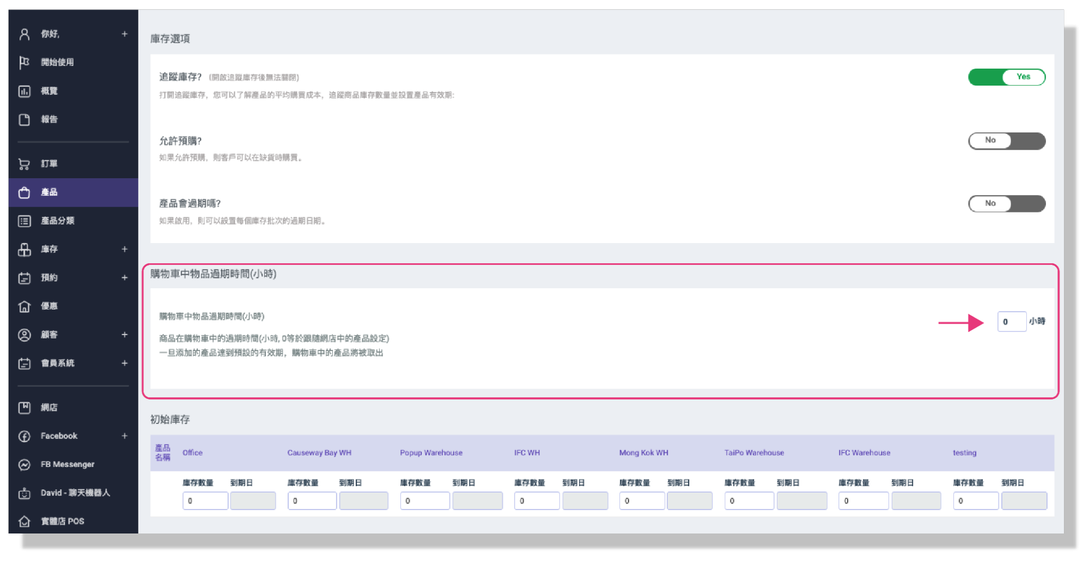
Task: Enable the 允許預購 switch
Action: [1006, 141]
